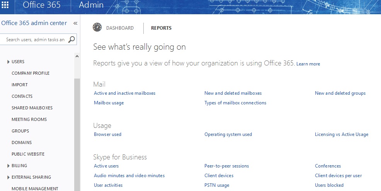Open Conferences report
This screenshot has width=381, height=191.
click(328, 166)
